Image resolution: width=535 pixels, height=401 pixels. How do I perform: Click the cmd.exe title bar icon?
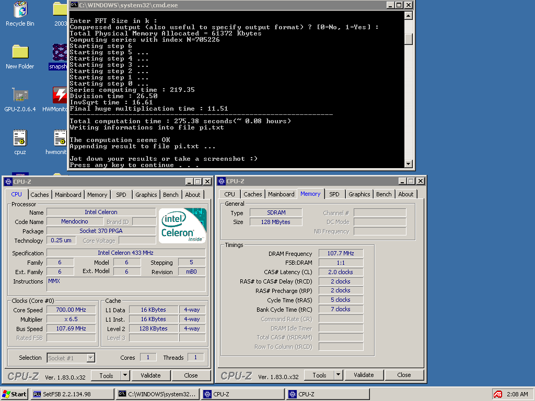tap(74, 5)
